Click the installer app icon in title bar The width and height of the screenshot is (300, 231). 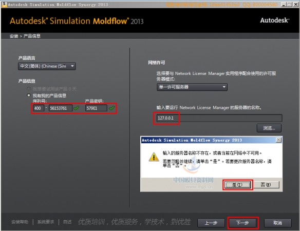(x=4, y=5)
